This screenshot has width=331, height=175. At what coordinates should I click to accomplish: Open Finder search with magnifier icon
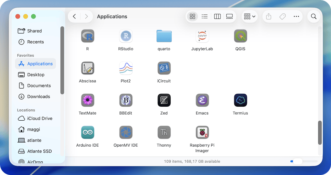tap(314, 16)
